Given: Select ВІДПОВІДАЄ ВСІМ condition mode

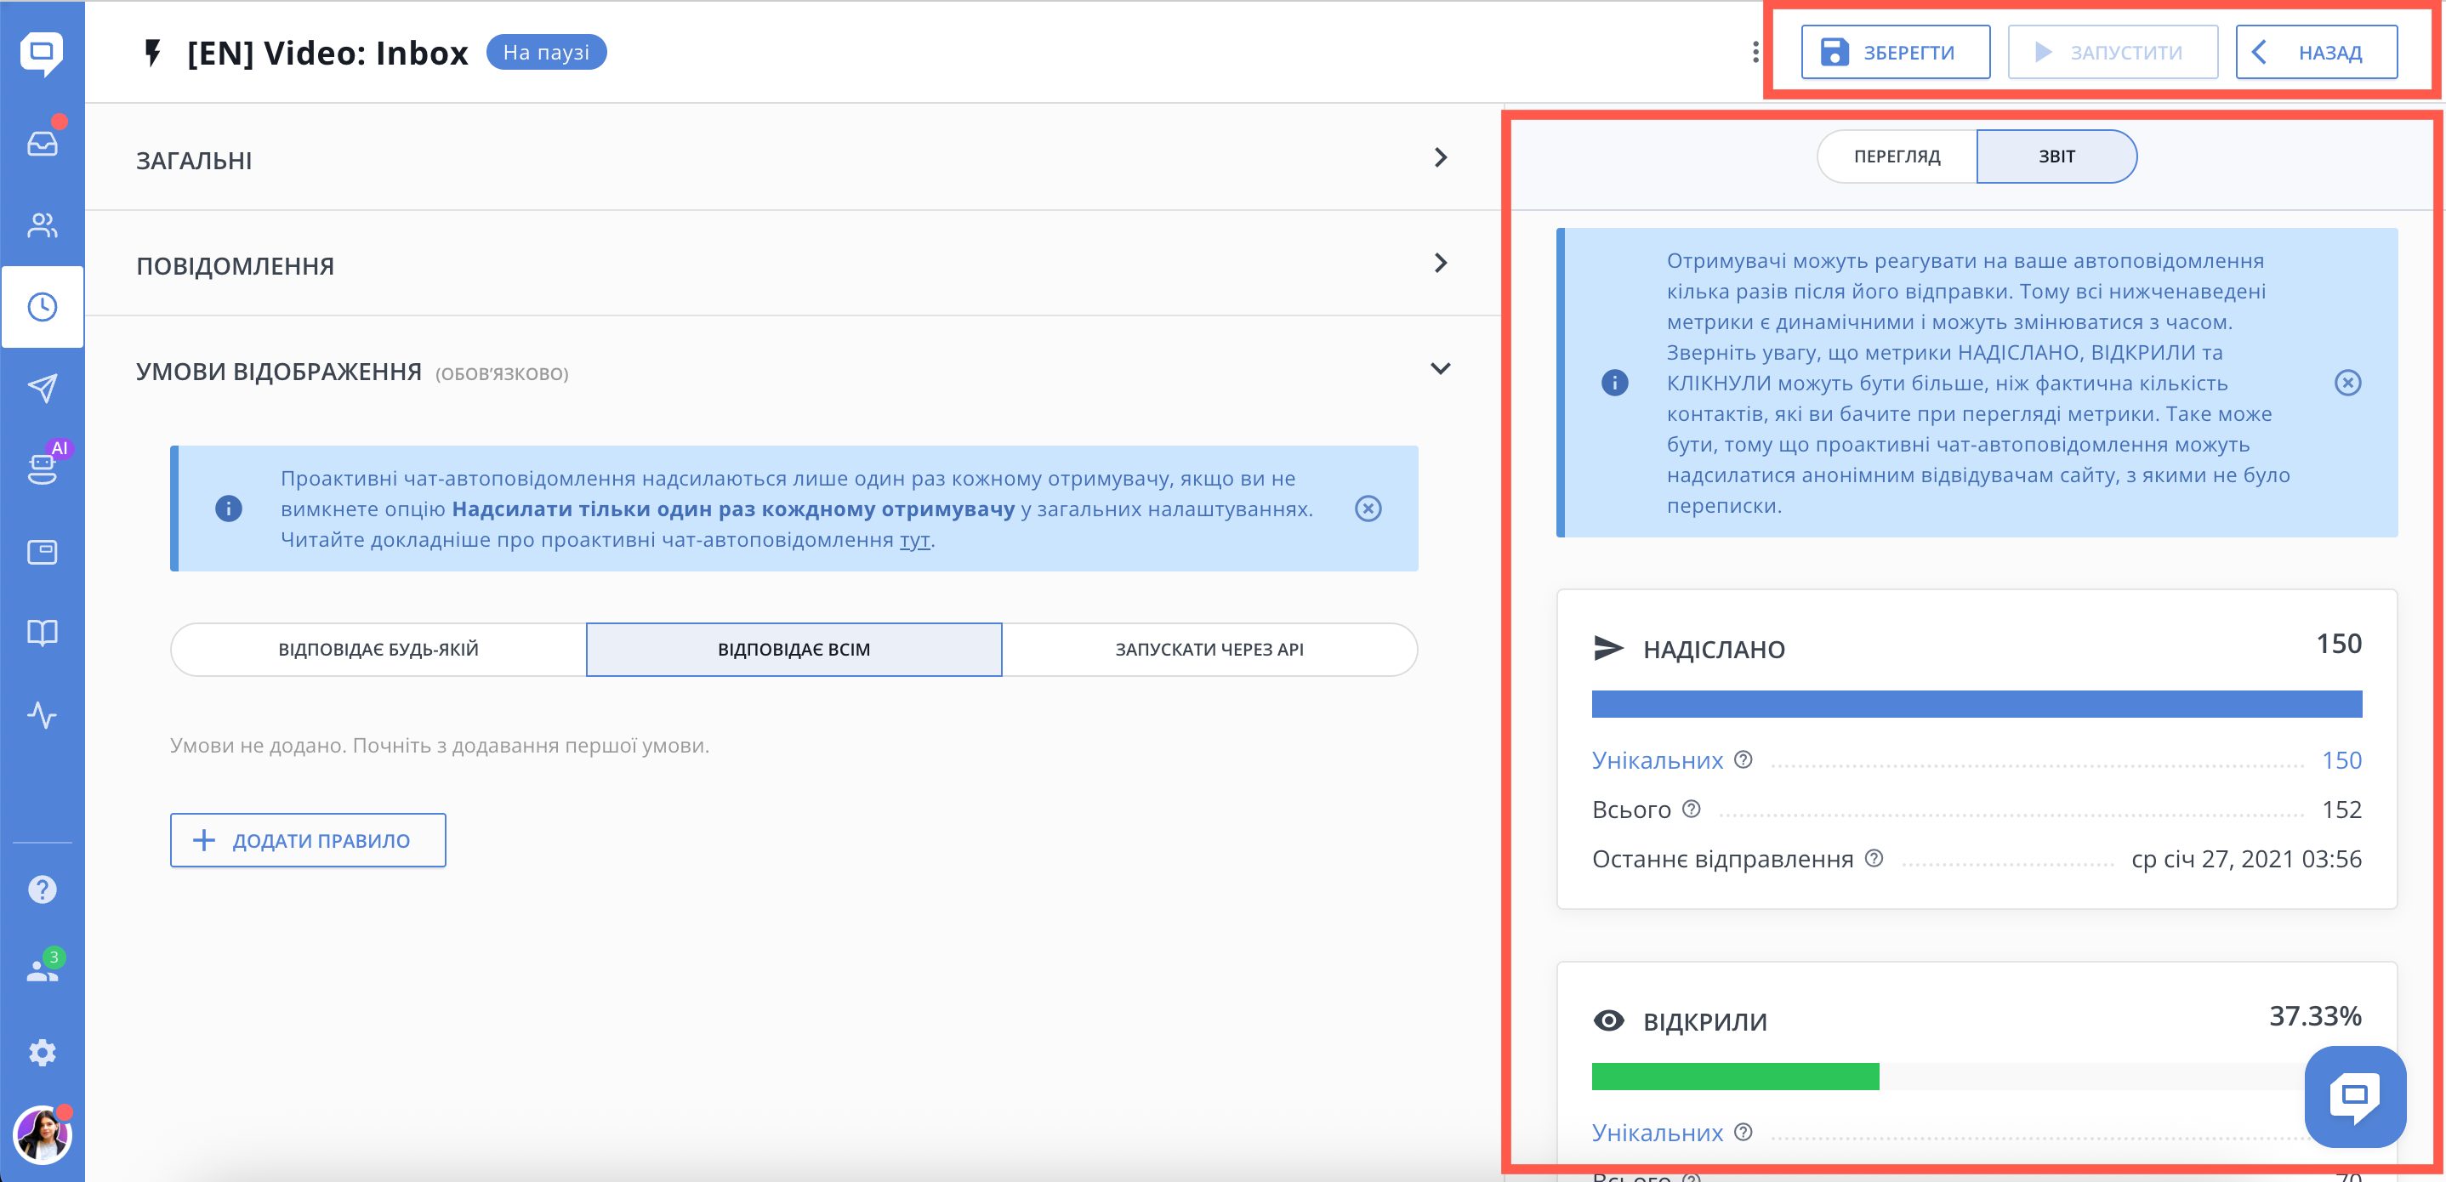Looking at the screenshot, I should pos(794,650).
